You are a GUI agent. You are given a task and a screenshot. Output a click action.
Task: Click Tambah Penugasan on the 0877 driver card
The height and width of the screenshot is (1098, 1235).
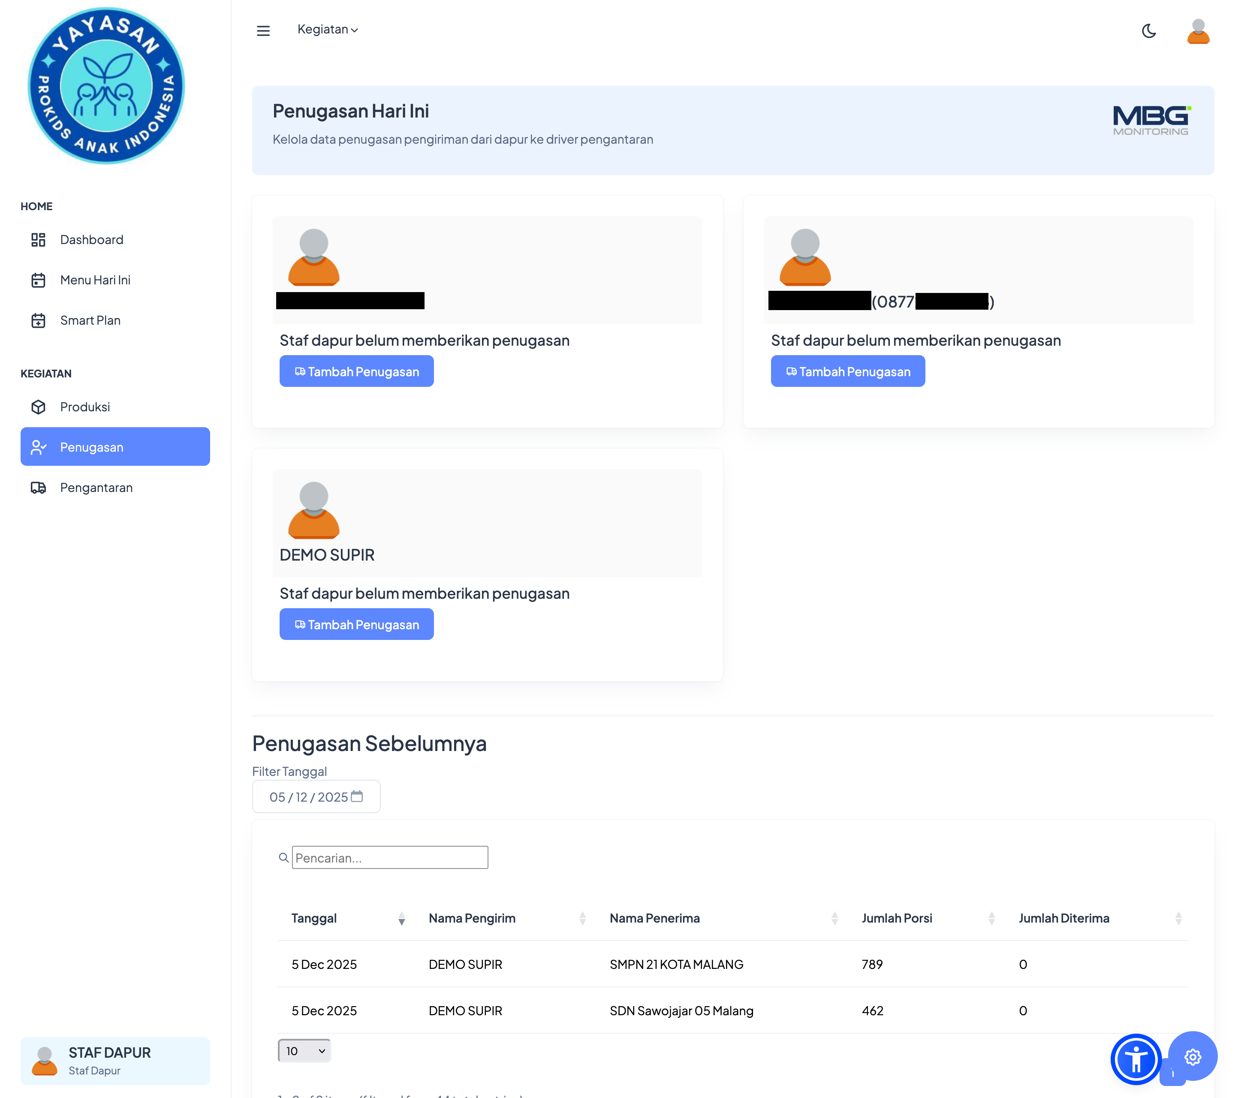[x=848, y=371]
